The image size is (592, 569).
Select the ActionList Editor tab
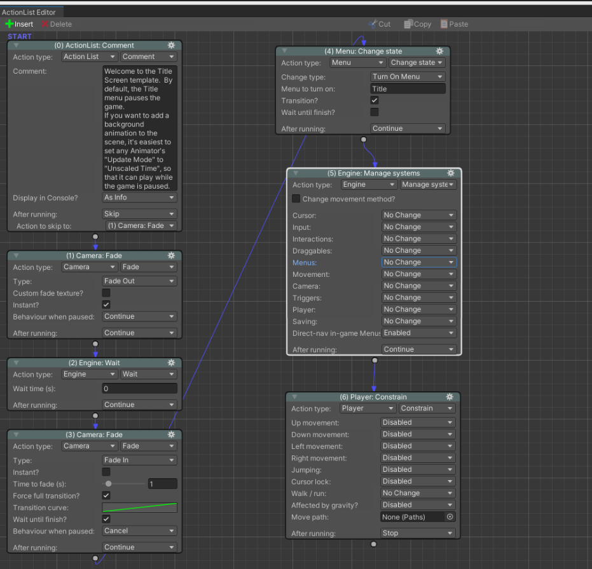click(32, 12)
